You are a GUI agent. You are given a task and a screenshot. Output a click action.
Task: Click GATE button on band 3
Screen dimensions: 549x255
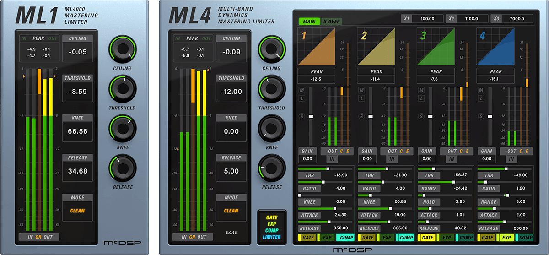[426, 238]
